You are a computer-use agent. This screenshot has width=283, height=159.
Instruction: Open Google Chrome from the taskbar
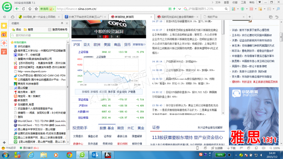[x=69, y=155]
